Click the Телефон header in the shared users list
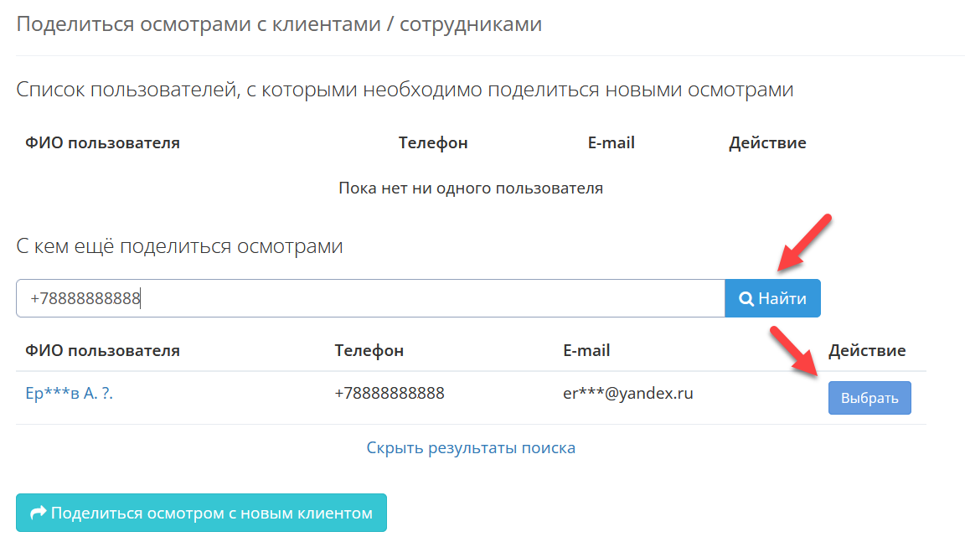965x542 pixels. point(433,142)
